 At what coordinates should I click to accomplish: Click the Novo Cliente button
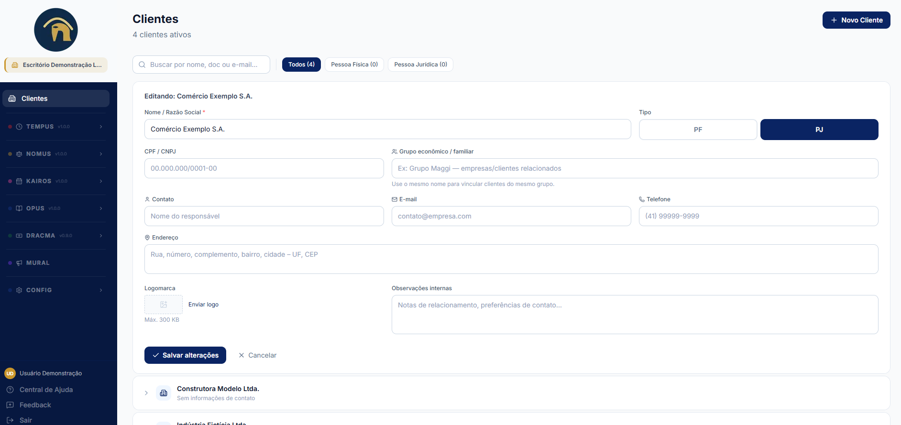856,20
